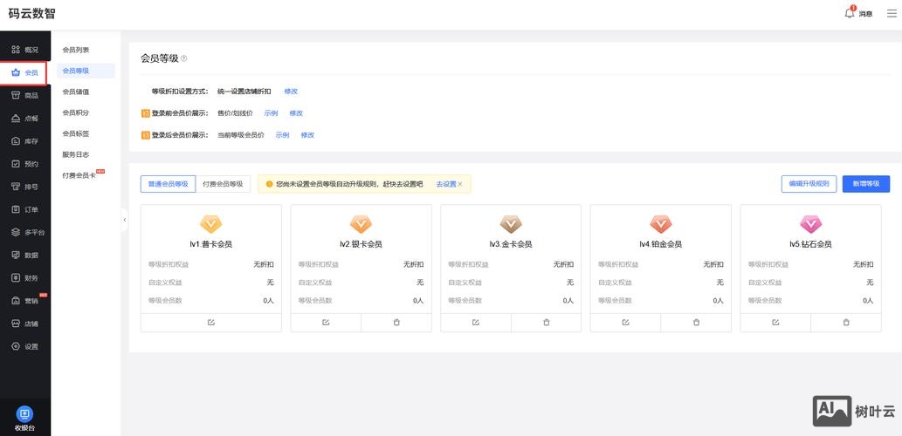Go to 付费会员卡 submenu

(x=80, y=175)
